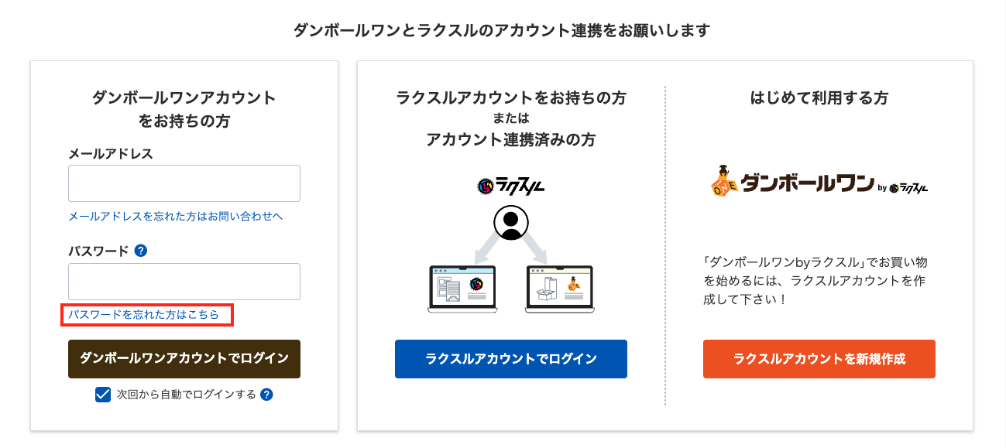1006x448 pixels.
Task: Click ダンボールワンアカウントでログイン button
Action: click(x=184, y=359)
